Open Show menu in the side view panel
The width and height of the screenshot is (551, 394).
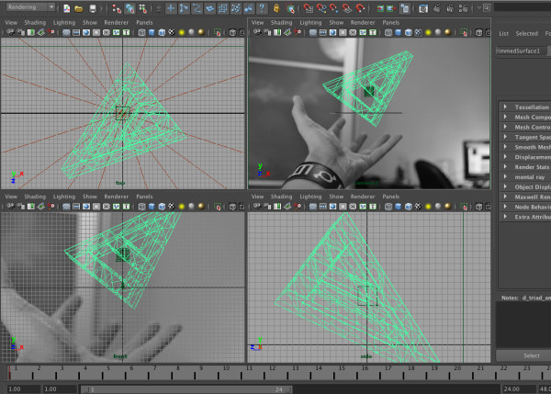click(x=336, y=197)
